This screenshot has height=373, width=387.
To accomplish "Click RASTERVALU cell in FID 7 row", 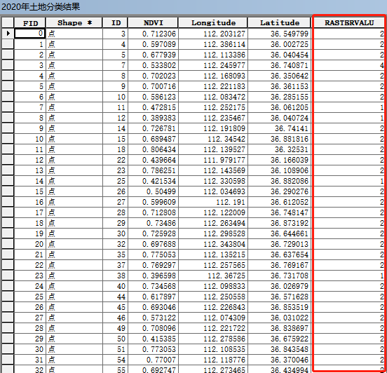I will 349,107.
